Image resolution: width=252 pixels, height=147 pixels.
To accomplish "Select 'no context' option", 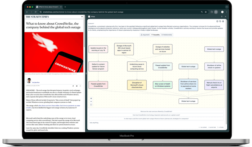I will click(202, 127).
